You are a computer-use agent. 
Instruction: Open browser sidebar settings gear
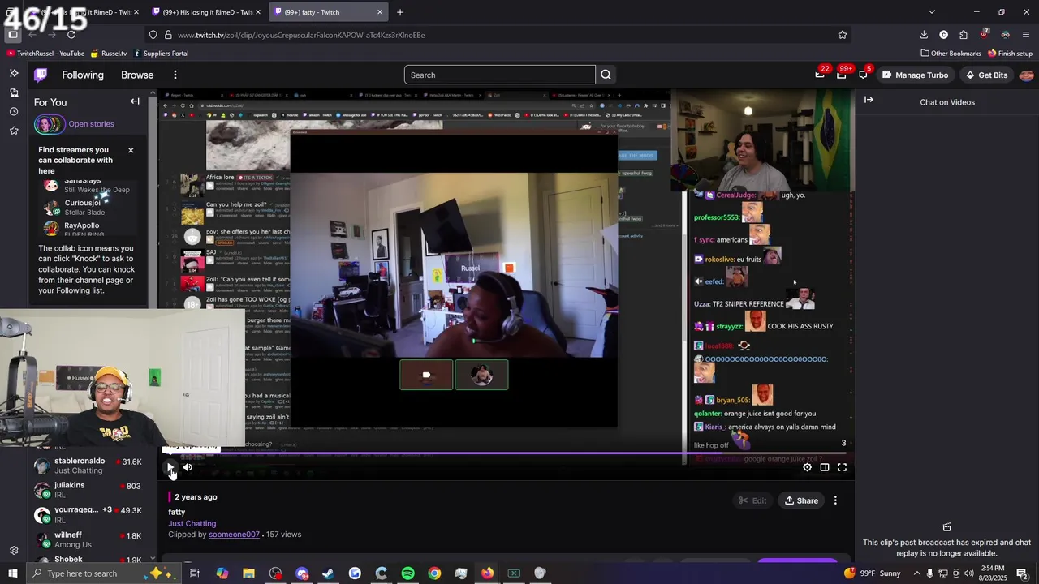click(14, 551)
